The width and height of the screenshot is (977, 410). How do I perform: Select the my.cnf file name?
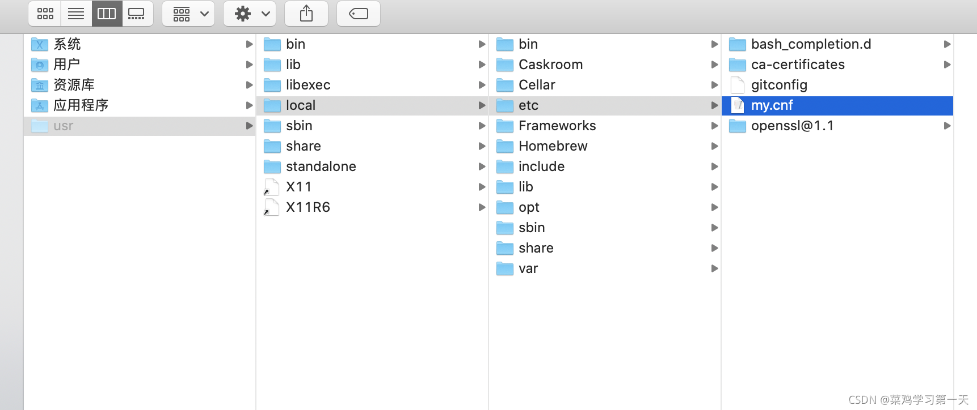pyautogui.click(x=772, y=105)
